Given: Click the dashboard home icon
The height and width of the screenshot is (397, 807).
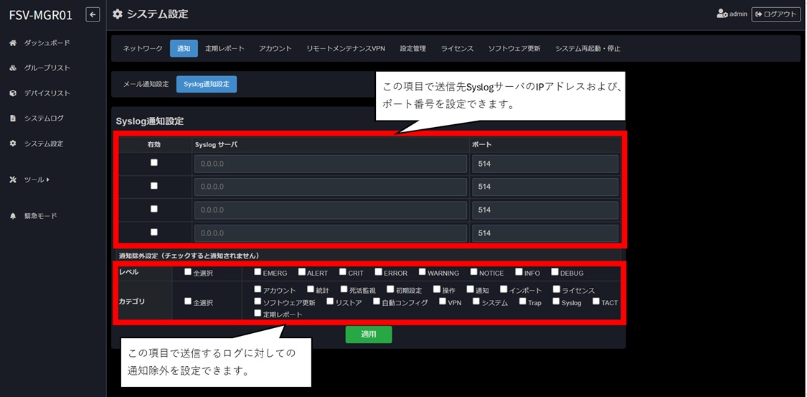Looking at the screenshot, I should 14,43.
